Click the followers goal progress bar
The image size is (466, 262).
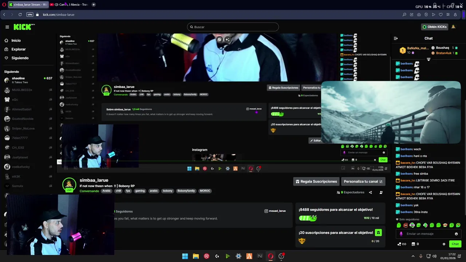308,218
